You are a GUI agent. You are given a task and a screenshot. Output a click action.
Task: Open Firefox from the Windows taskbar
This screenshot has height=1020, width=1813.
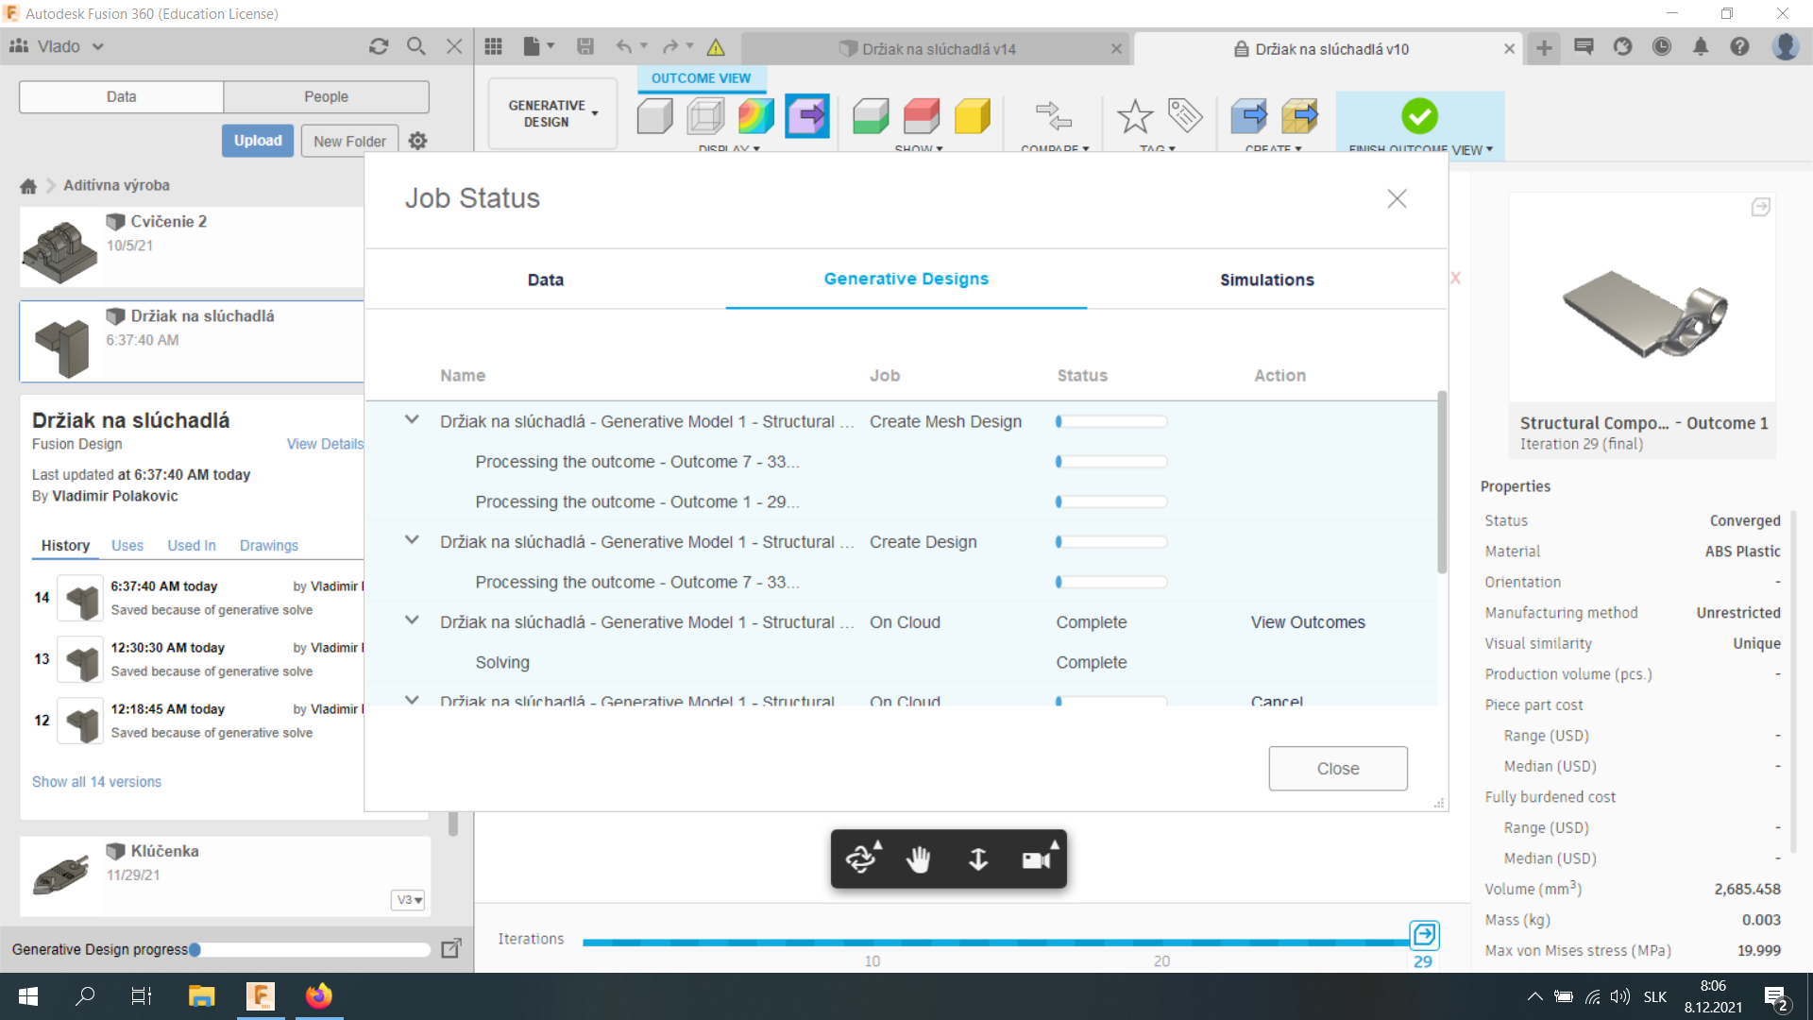point(319,996)
